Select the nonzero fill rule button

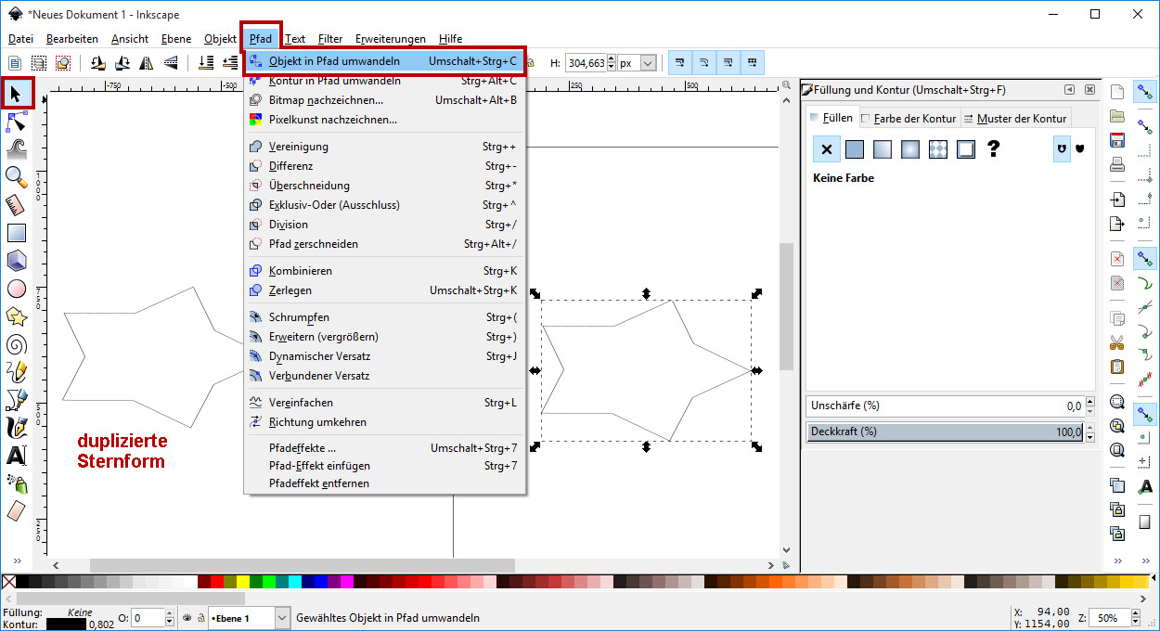(x=1080, y=148)
